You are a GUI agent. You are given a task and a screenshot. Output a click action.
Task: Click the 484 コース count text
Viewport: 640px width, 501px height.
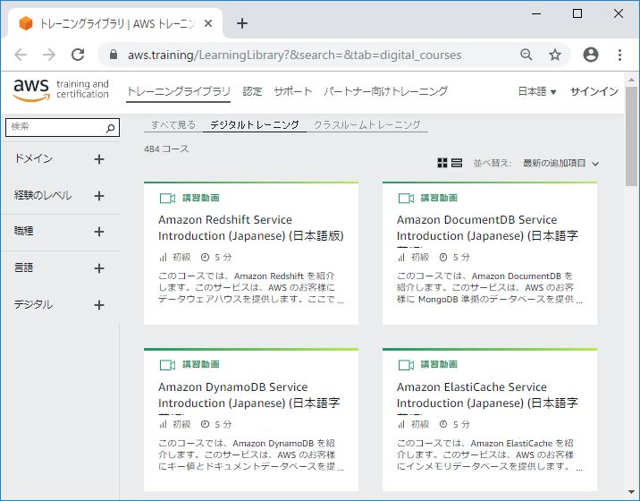click(x=166, y=149)
